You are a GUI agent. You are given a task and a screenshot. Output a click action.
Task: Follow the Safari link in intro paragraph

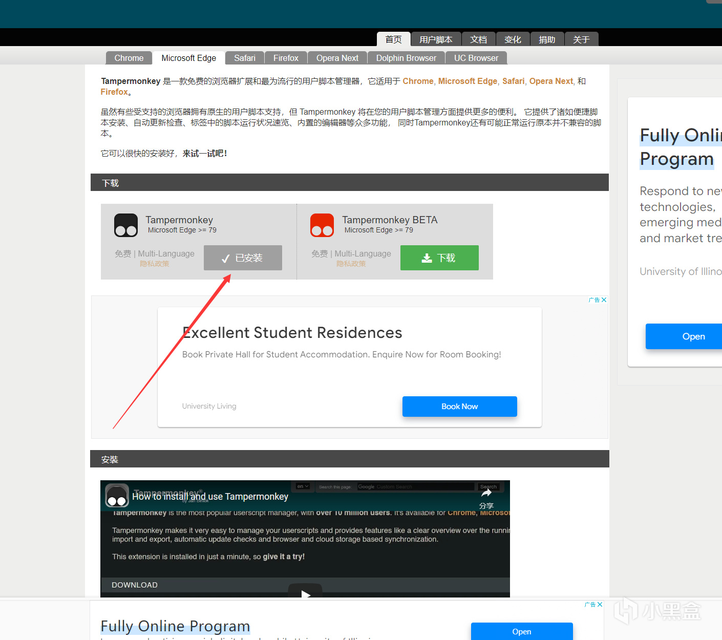[514, 81]
